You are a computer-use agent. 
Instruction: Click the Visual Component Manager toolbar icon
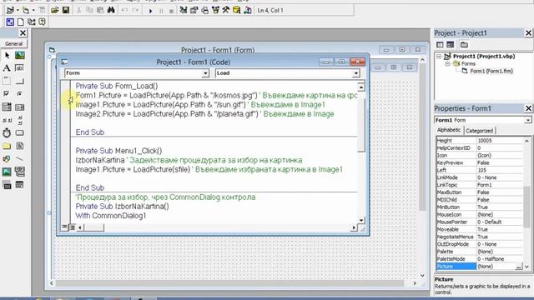click(248, 10)
